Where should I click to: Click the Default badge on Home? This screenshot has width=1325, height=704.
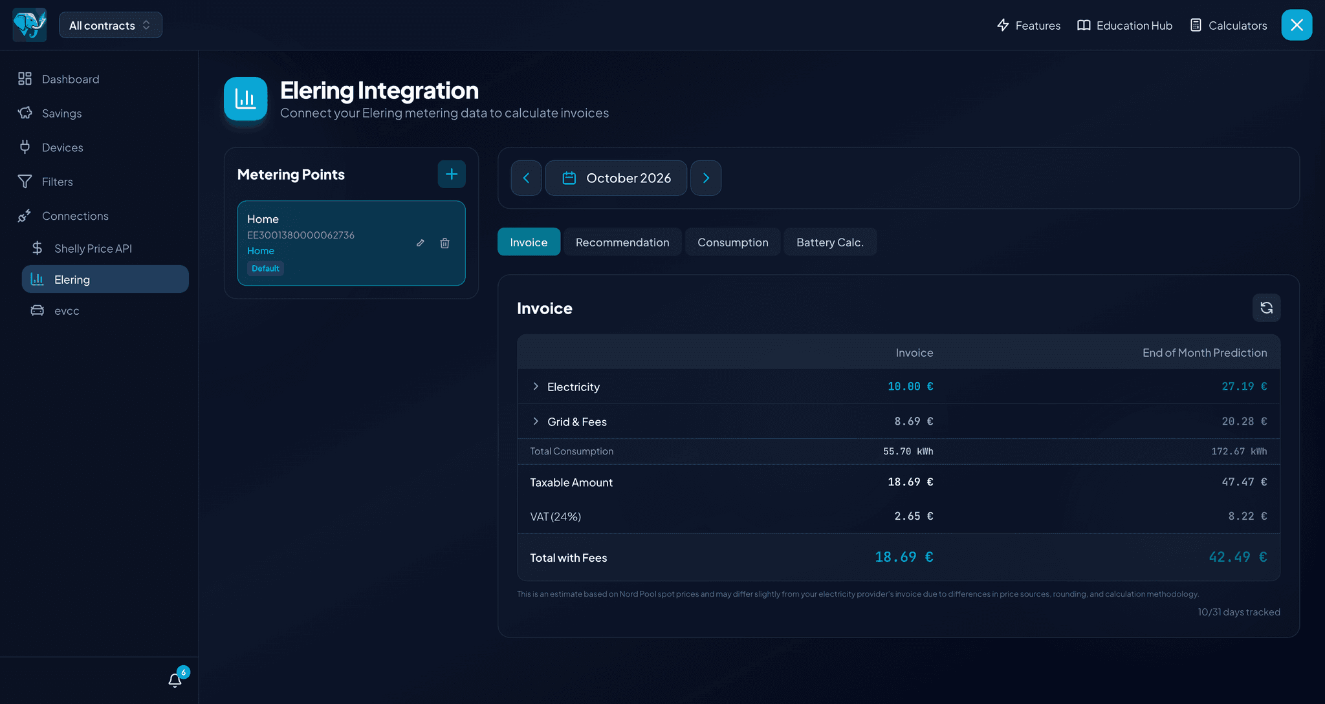click(x=265, y=268)
